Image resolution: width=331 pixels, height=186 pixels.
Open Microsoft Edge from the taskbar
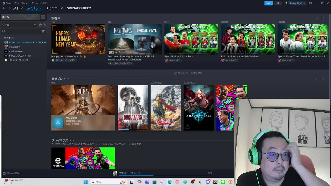[170, 182]
